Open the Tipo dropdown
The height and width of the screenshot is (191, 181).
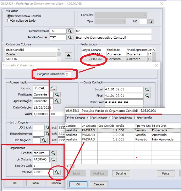110,21
